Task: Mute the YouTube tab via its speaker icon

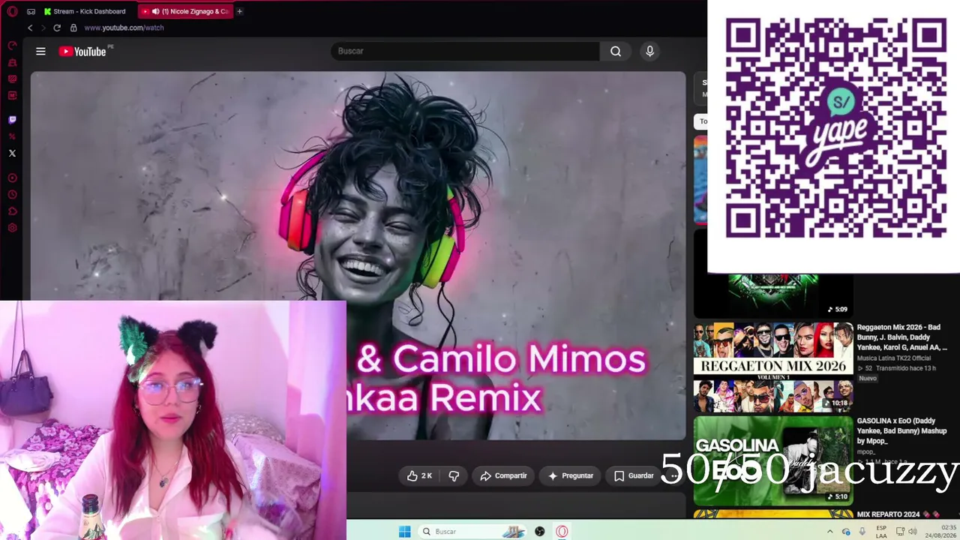Action: [155, 11]
